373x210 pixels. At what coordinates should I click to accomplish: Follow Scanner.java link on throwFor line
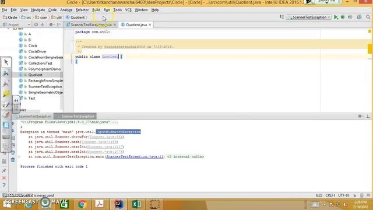click(x=106, y=137)
